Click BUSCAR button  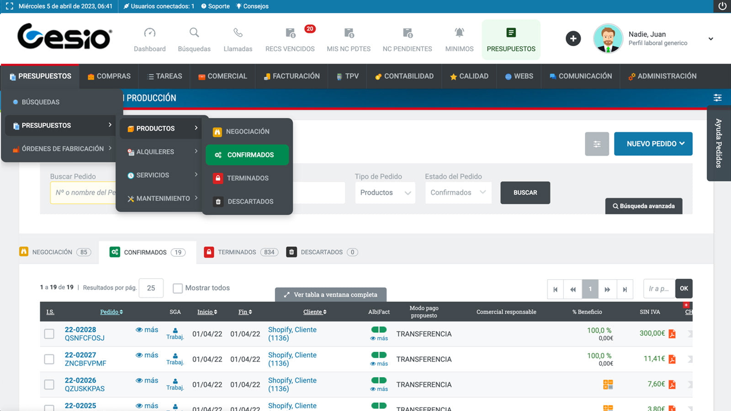click(525, 193)
